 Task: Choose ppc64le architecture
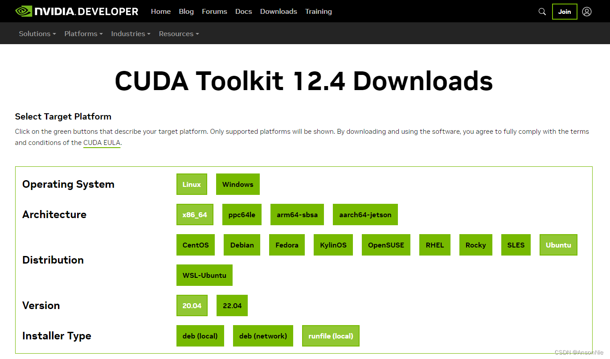point(242,215)
